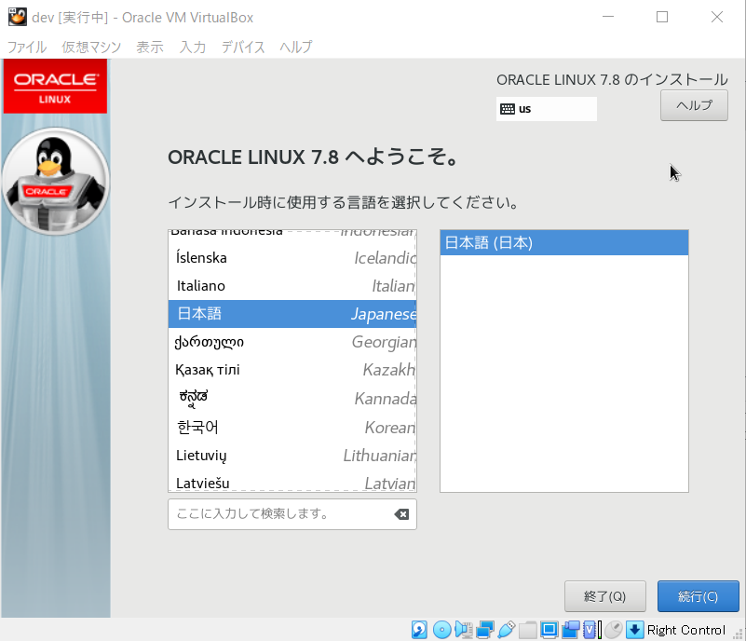The width and height of the screenshot is (746, 641).
Task: Click the keyboard capture arrow icon
Action: [x=634, y=630]
